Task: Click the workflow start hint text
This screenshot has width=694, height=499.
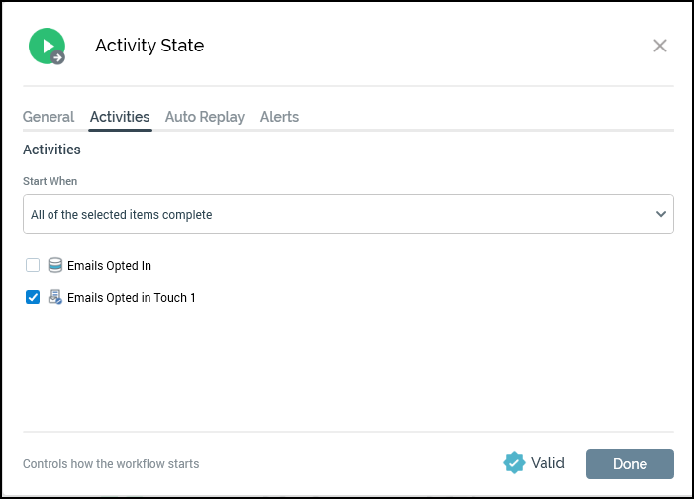Action: pos(111,464)
